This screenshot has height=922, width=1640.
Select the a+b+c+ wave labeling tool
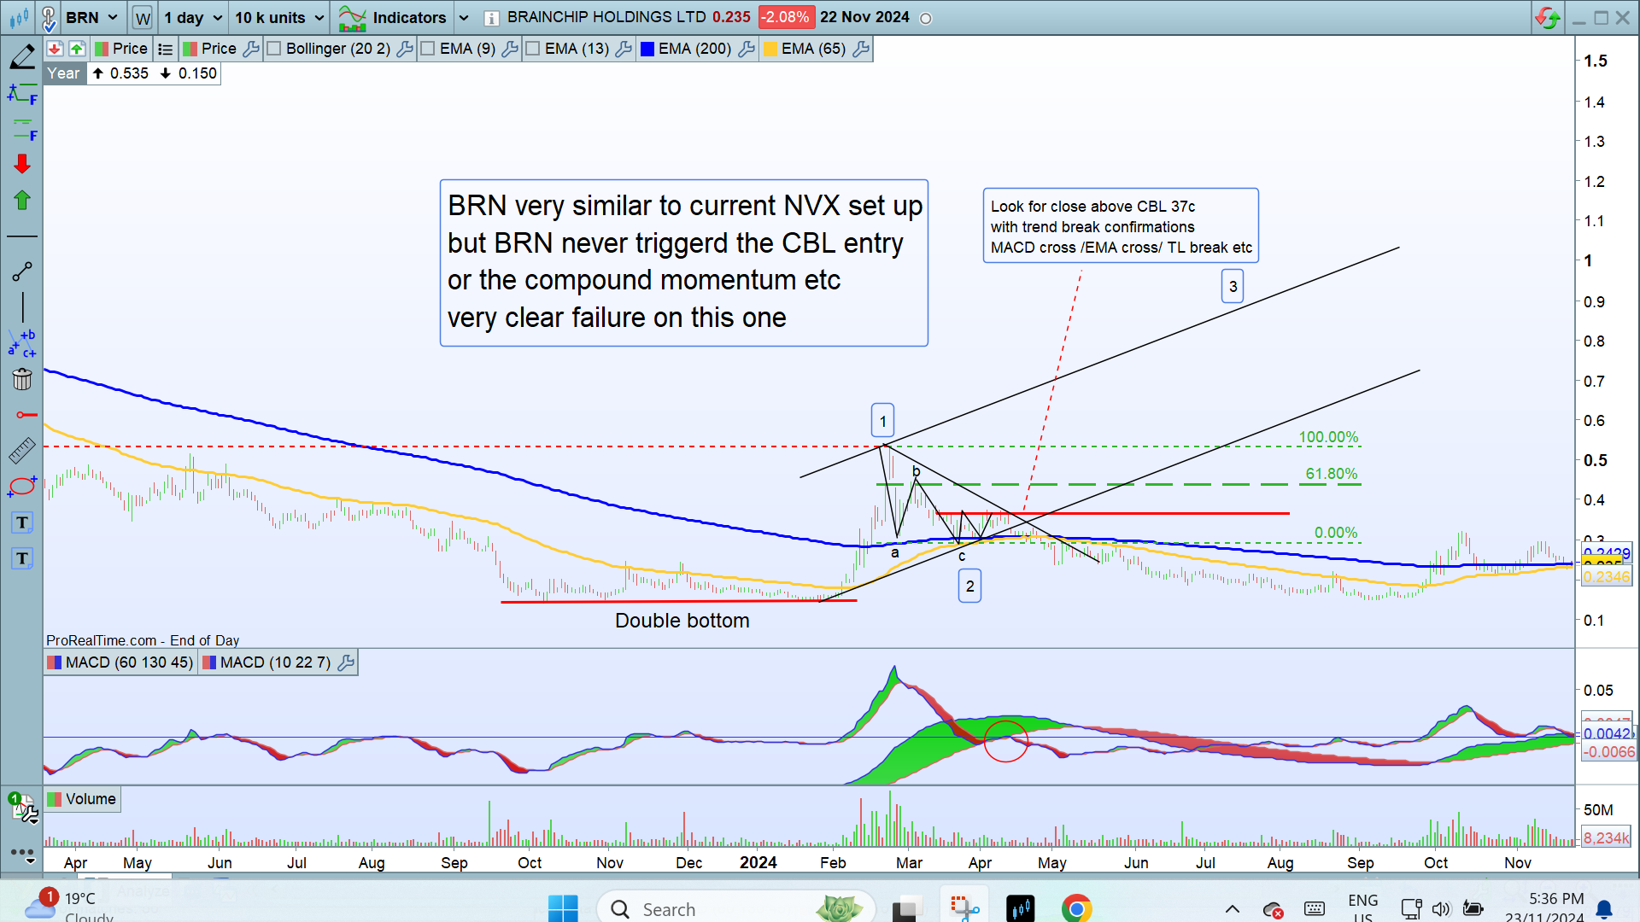point(22,343)
